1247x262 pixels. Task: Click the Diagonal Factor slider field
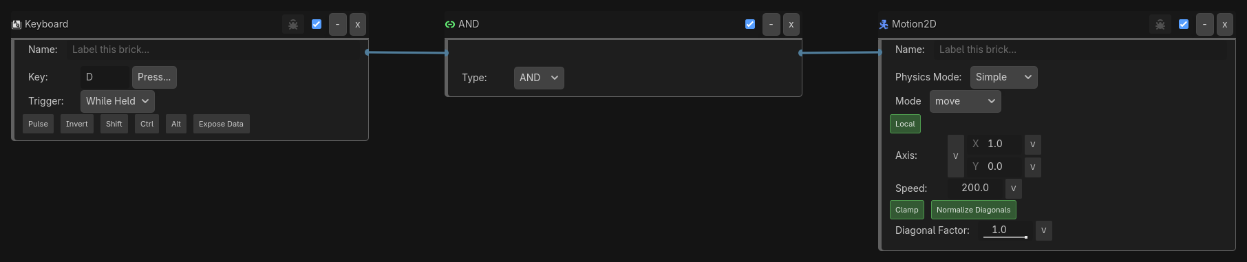click(x=1005, y=230)
